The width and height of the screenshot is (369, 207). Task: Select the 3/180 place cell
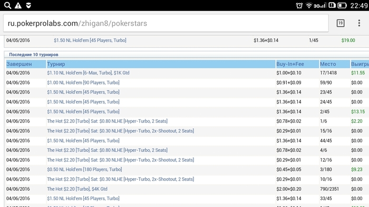coord(326,170)
